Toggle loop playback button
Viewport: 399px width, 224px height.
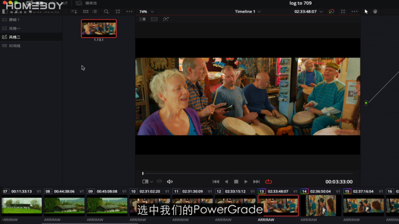[268, 182]
